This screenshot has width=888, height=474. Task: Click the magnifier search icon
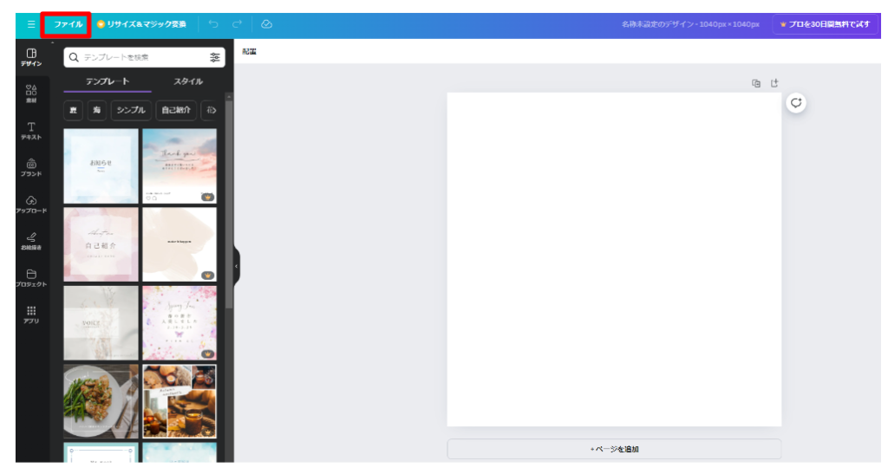[74, 57]
